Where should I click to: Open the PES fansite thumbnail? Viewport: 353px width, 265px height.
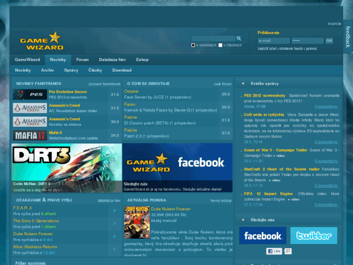click(30, 94)
